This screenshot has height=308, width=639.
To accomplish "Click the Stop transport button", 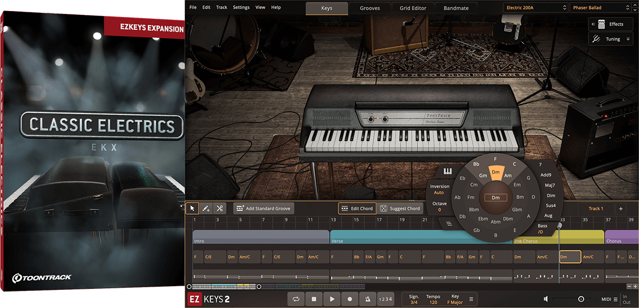I will point(314,299).
